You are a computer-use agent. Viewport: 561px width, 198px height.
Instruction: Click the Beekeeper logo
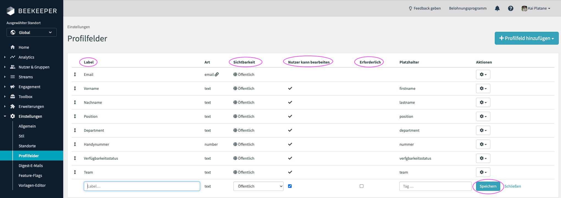click(32, 11)
